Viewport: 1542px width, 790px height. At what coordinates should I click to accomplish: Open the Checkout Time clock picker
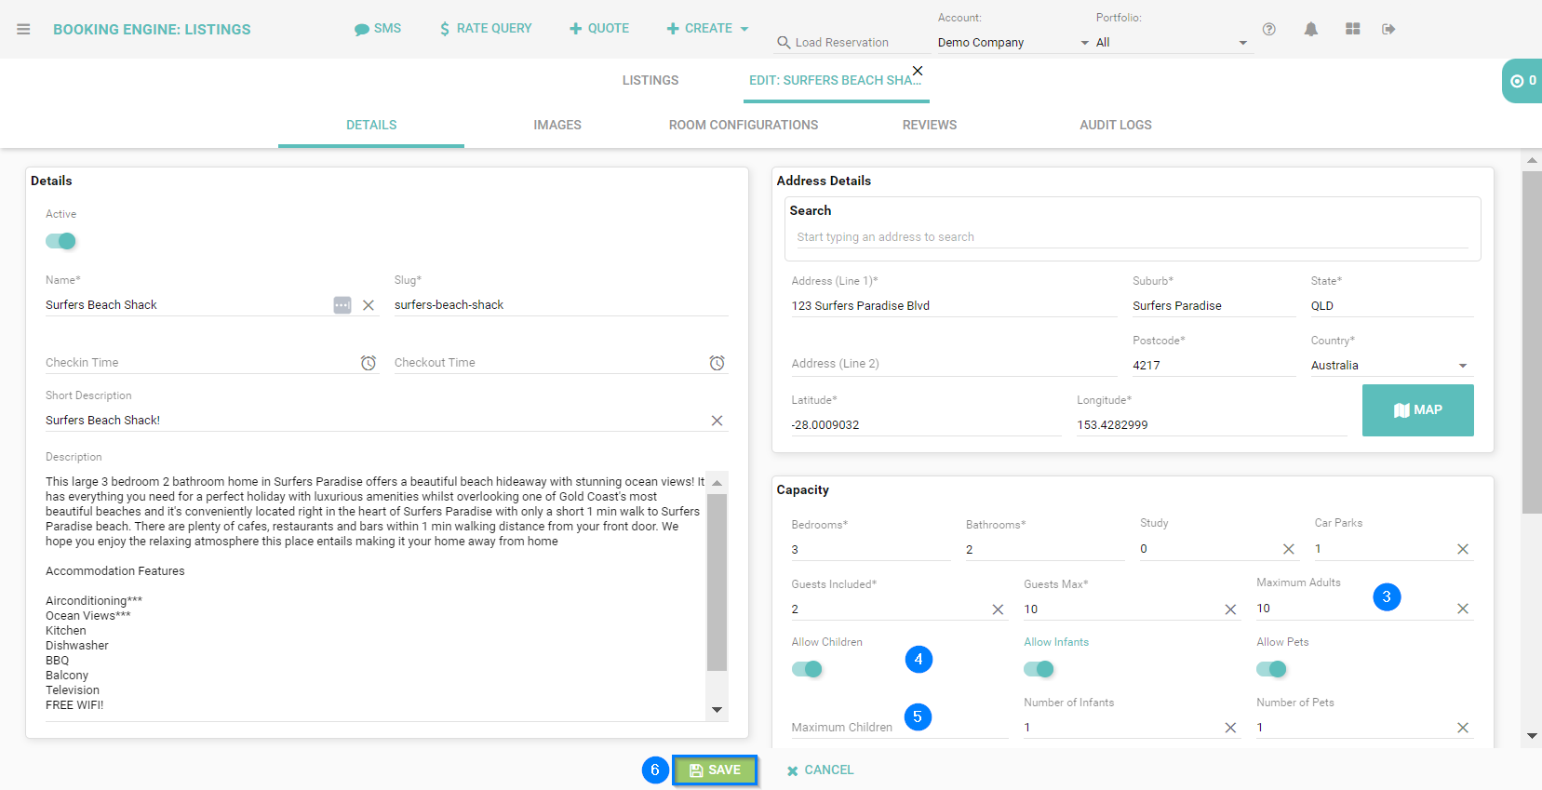pyautogui.click(x=717, y=363)
